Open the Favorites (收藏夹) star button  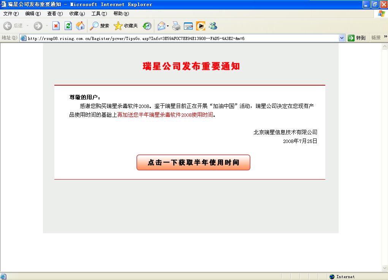coord(126,26)
